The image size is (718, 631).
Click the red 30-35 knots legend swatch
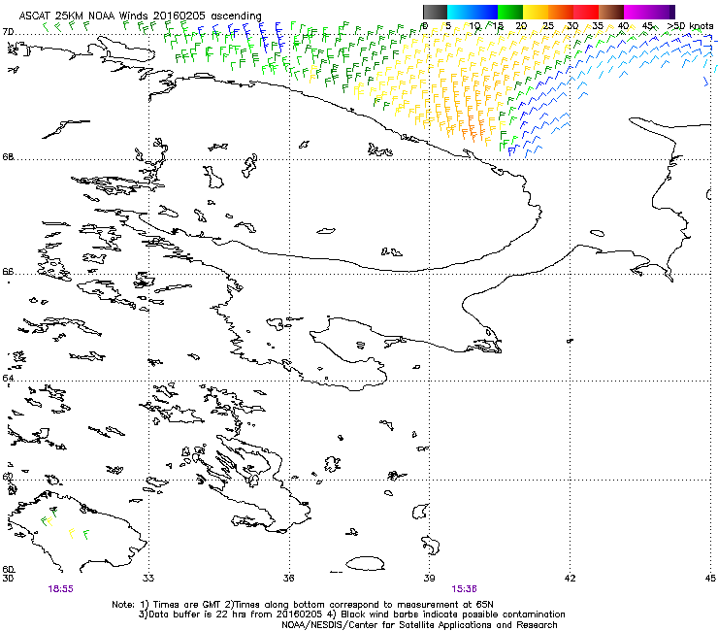[x=586, y=12]
